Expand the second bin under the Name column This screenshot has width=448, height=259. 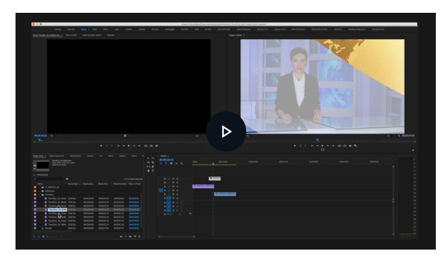[39, 191]
